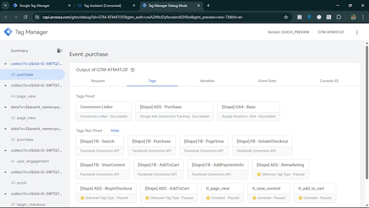Select event 45 purchase

point(33,75)
